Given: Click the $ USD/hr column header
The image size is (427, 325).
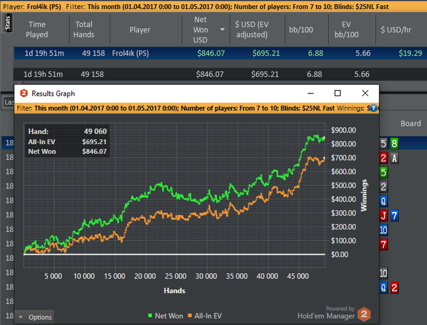Looking at the screenshot, I should click(396, 29).
